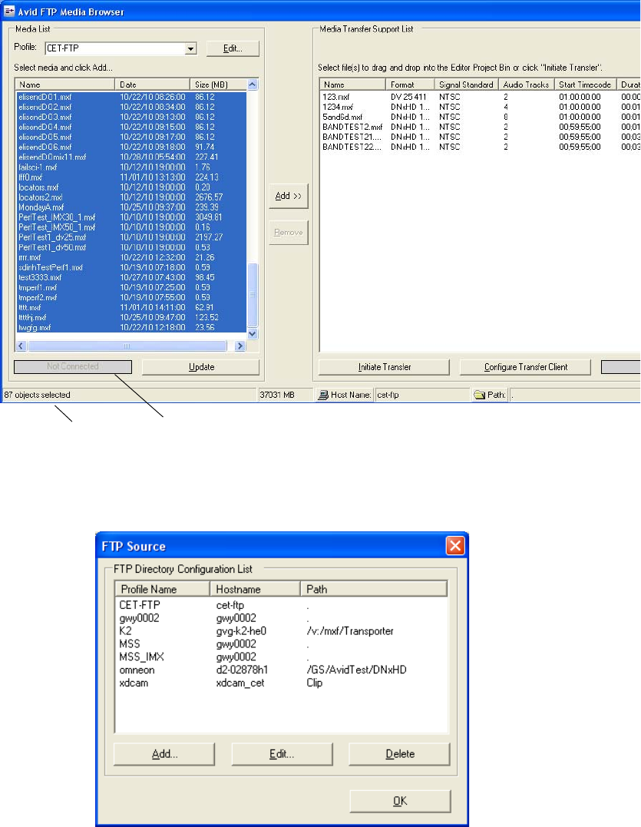Viewport: 641px width, 827px height.
Task: Click Configure Transfer Client button
Action: click(526, 367)
